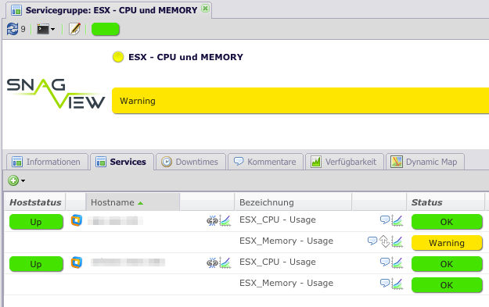
Task: Click the yellow Warning status button
Action: (x=447, y=243)
